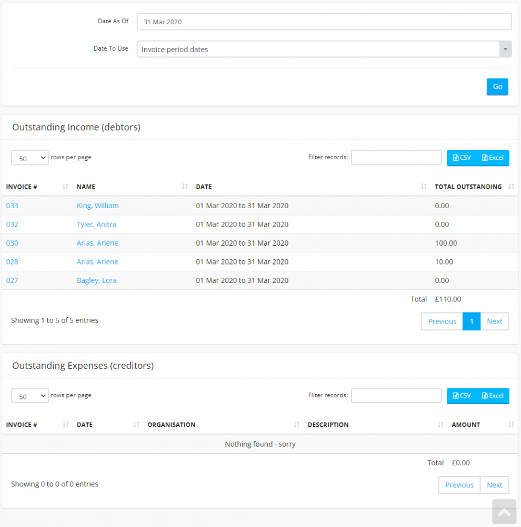Select page 1 in debtors pagination
521x527 pixels.
click(x=472, y=321)
